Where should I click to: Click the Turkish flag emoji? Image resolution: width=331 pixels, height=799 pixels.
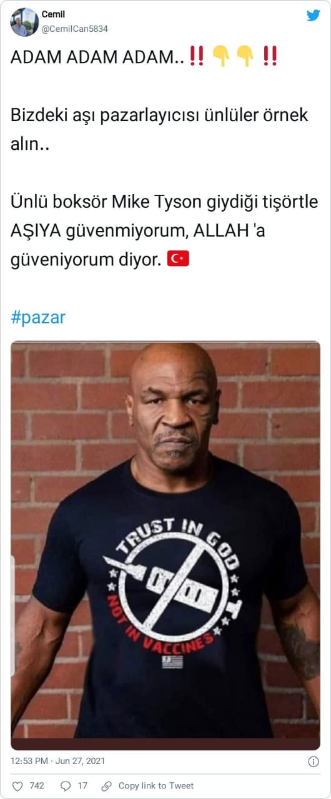coord(178,258)
